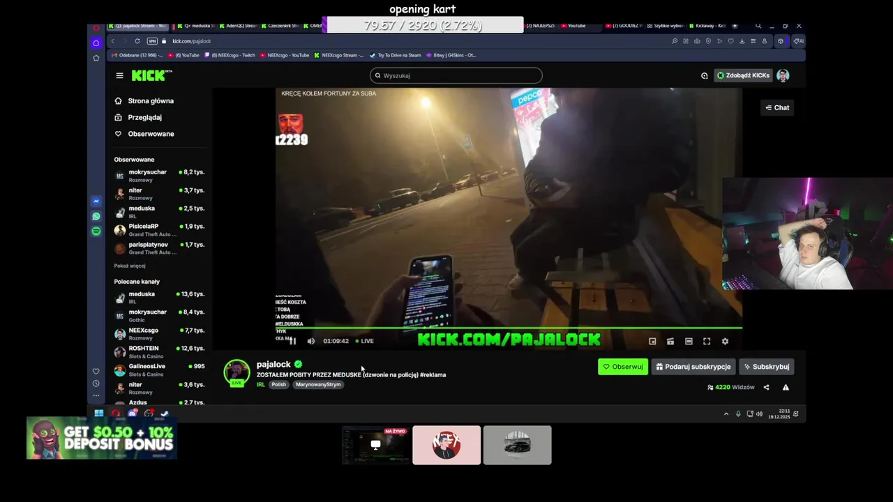Open video player settings gear
Screen dimensions: 893x502
(x=725, y=341)
